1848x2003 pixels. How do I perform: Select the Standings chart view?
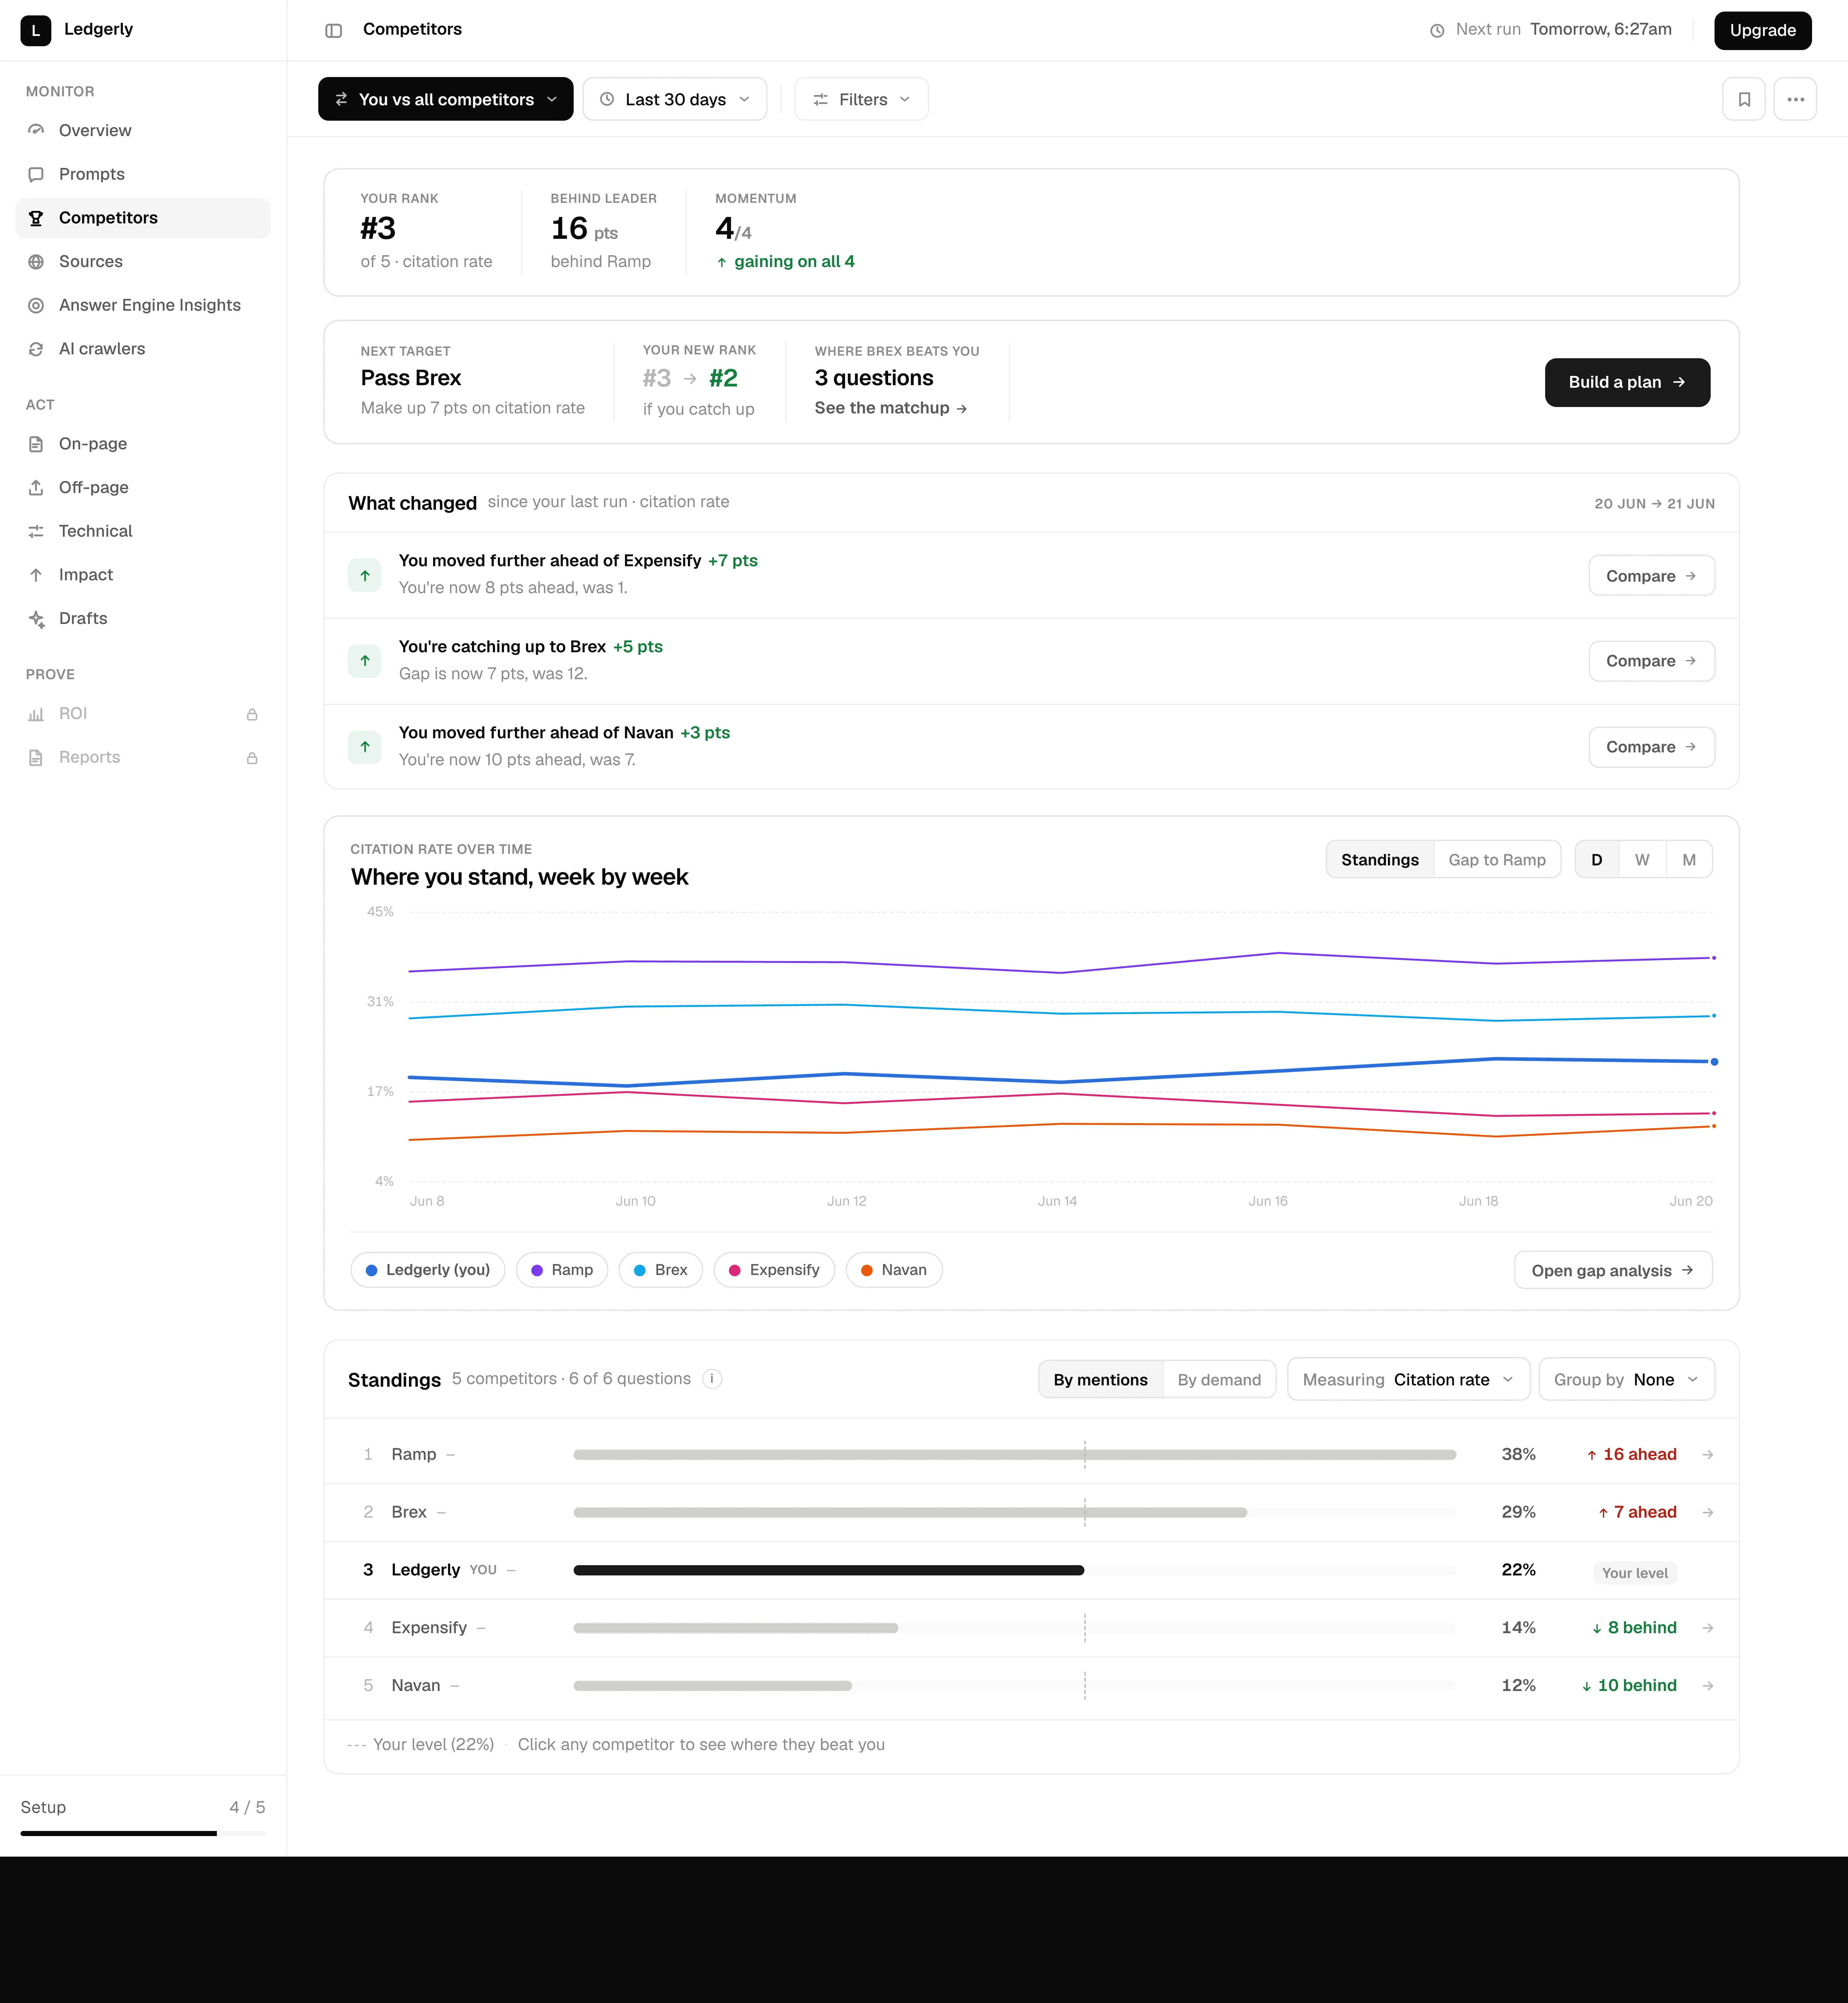1380,859
